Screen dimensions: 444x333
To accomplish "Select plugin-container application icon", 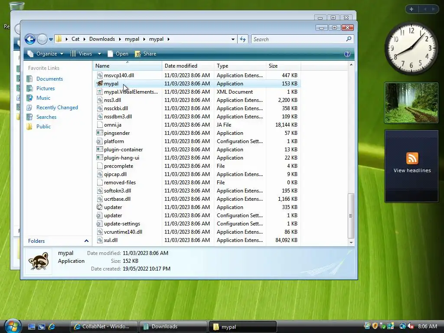I will point(100,149).
